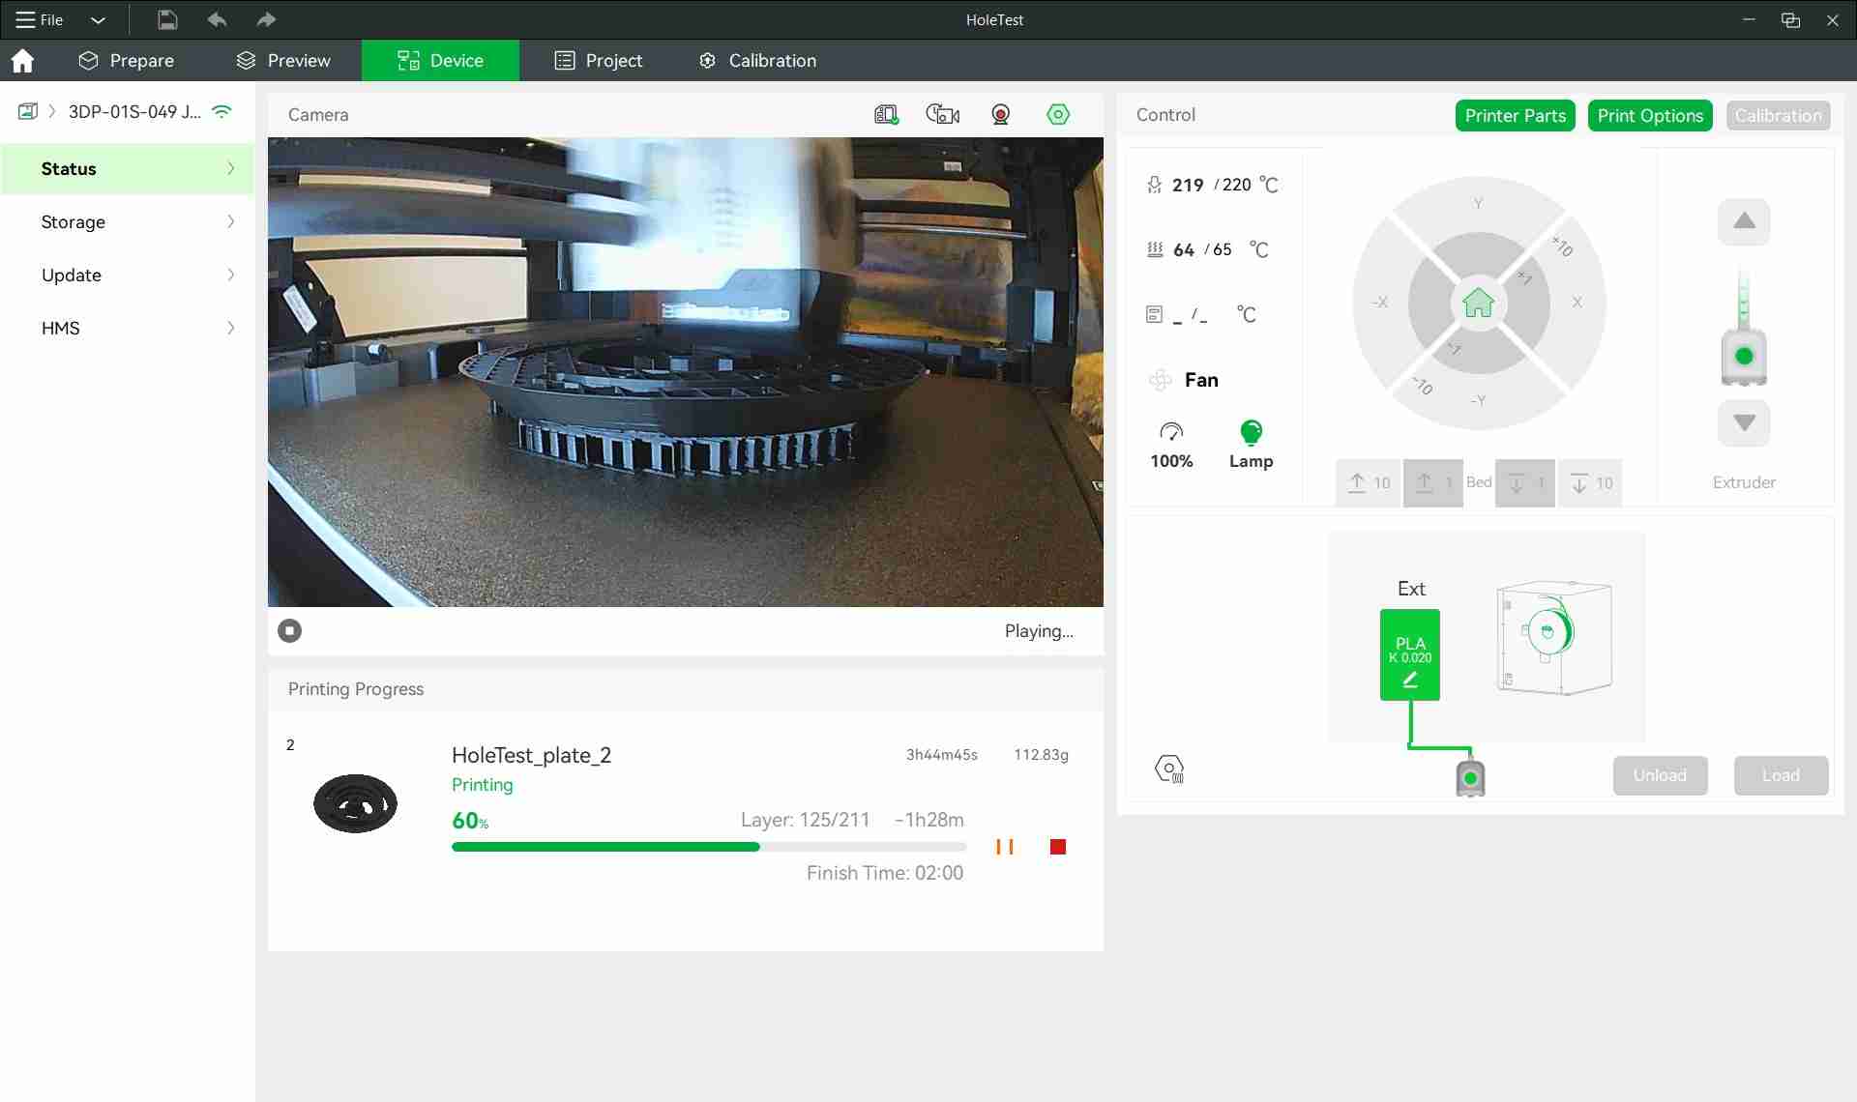This screenshot has width=1857, height=1102.
Task: Jog X axis positive on the control wheel
Action: point(1577,303)
